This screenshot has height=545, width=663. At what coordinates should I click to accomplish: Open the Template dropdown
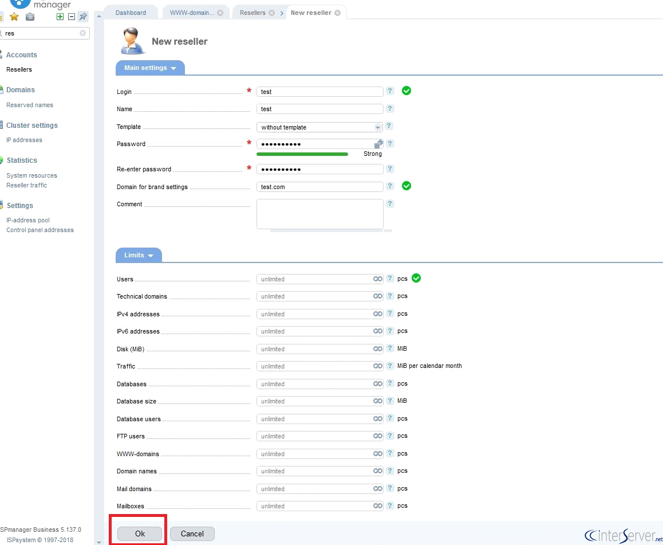tap(319, 127)
